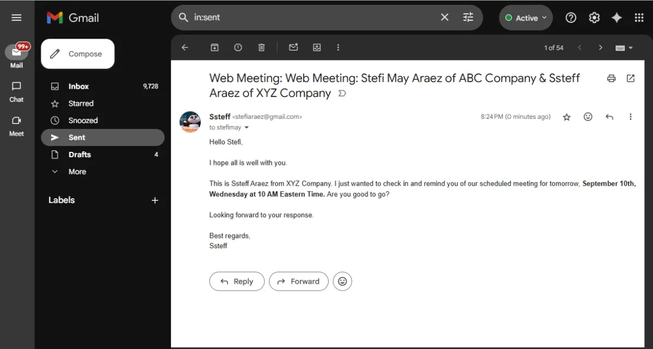Mark the email as unread
Screen dimensions: 653x349
(293, 47)
